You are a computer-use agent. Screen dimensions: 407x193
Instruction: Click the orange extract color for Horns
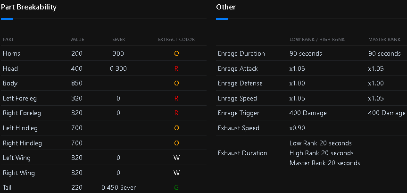(x=176, y=54)
